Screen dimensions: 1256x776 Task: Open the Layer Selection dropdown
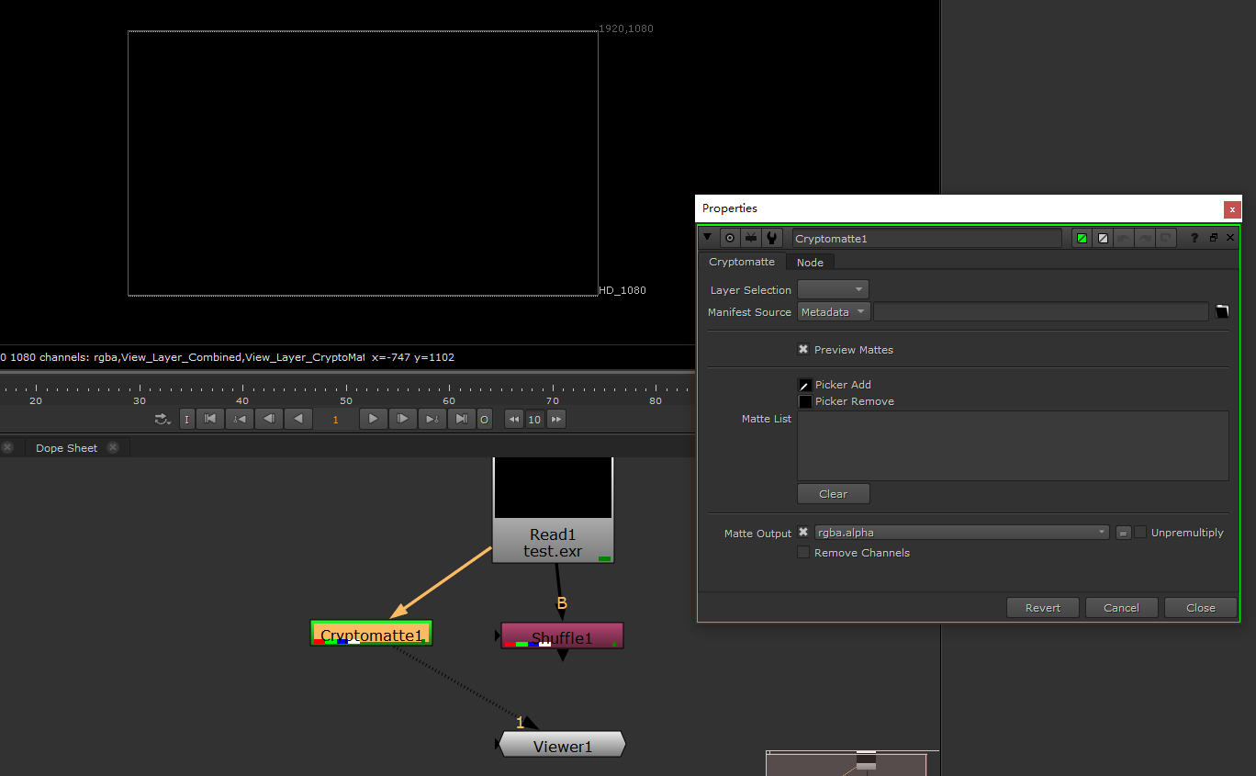click(x=833, y=290)
